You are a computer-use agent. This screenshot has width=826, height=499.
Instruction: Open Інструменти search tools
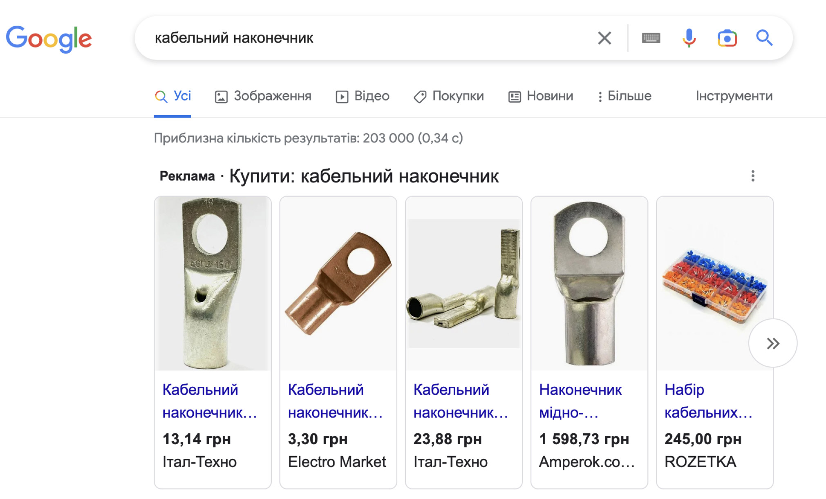pos(734,96)
